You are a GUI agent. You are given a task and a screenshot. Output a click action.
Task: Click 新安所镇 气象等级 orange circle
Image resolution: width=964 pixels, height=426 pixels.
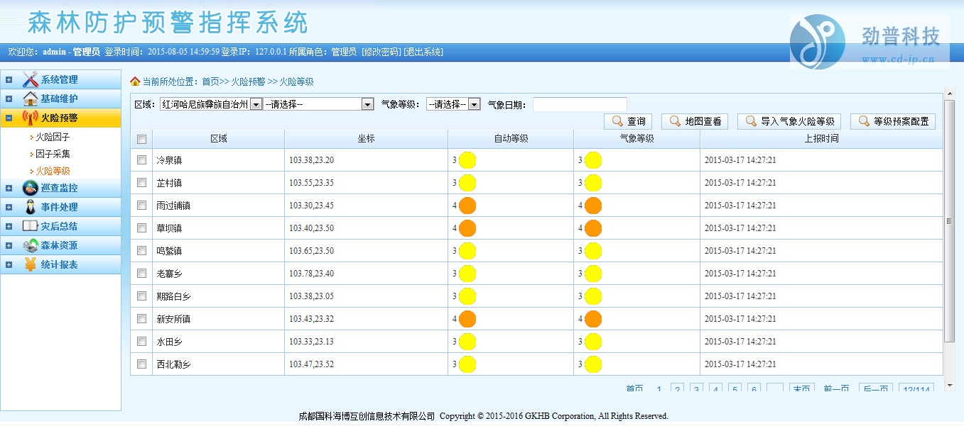[x=593, y=319]
